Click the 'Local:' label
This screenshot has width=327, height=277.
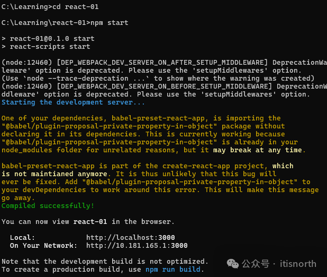(22, 237)
